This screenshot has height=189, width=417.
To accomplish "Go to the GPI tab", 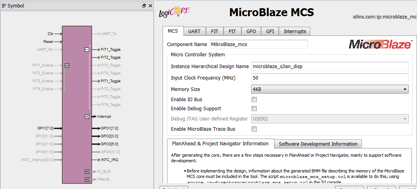I will click(x=270, y=31).
